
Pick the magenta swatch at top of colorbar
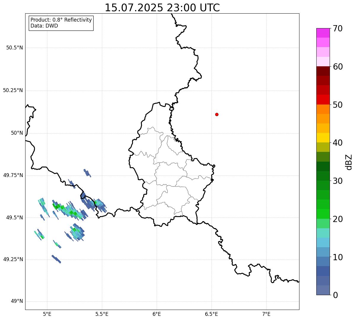pos(323,33)
